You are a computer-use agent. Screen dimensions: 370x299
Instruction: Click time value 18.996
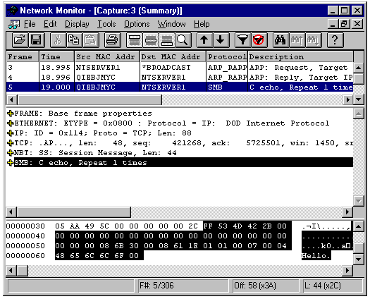point(56,78)
